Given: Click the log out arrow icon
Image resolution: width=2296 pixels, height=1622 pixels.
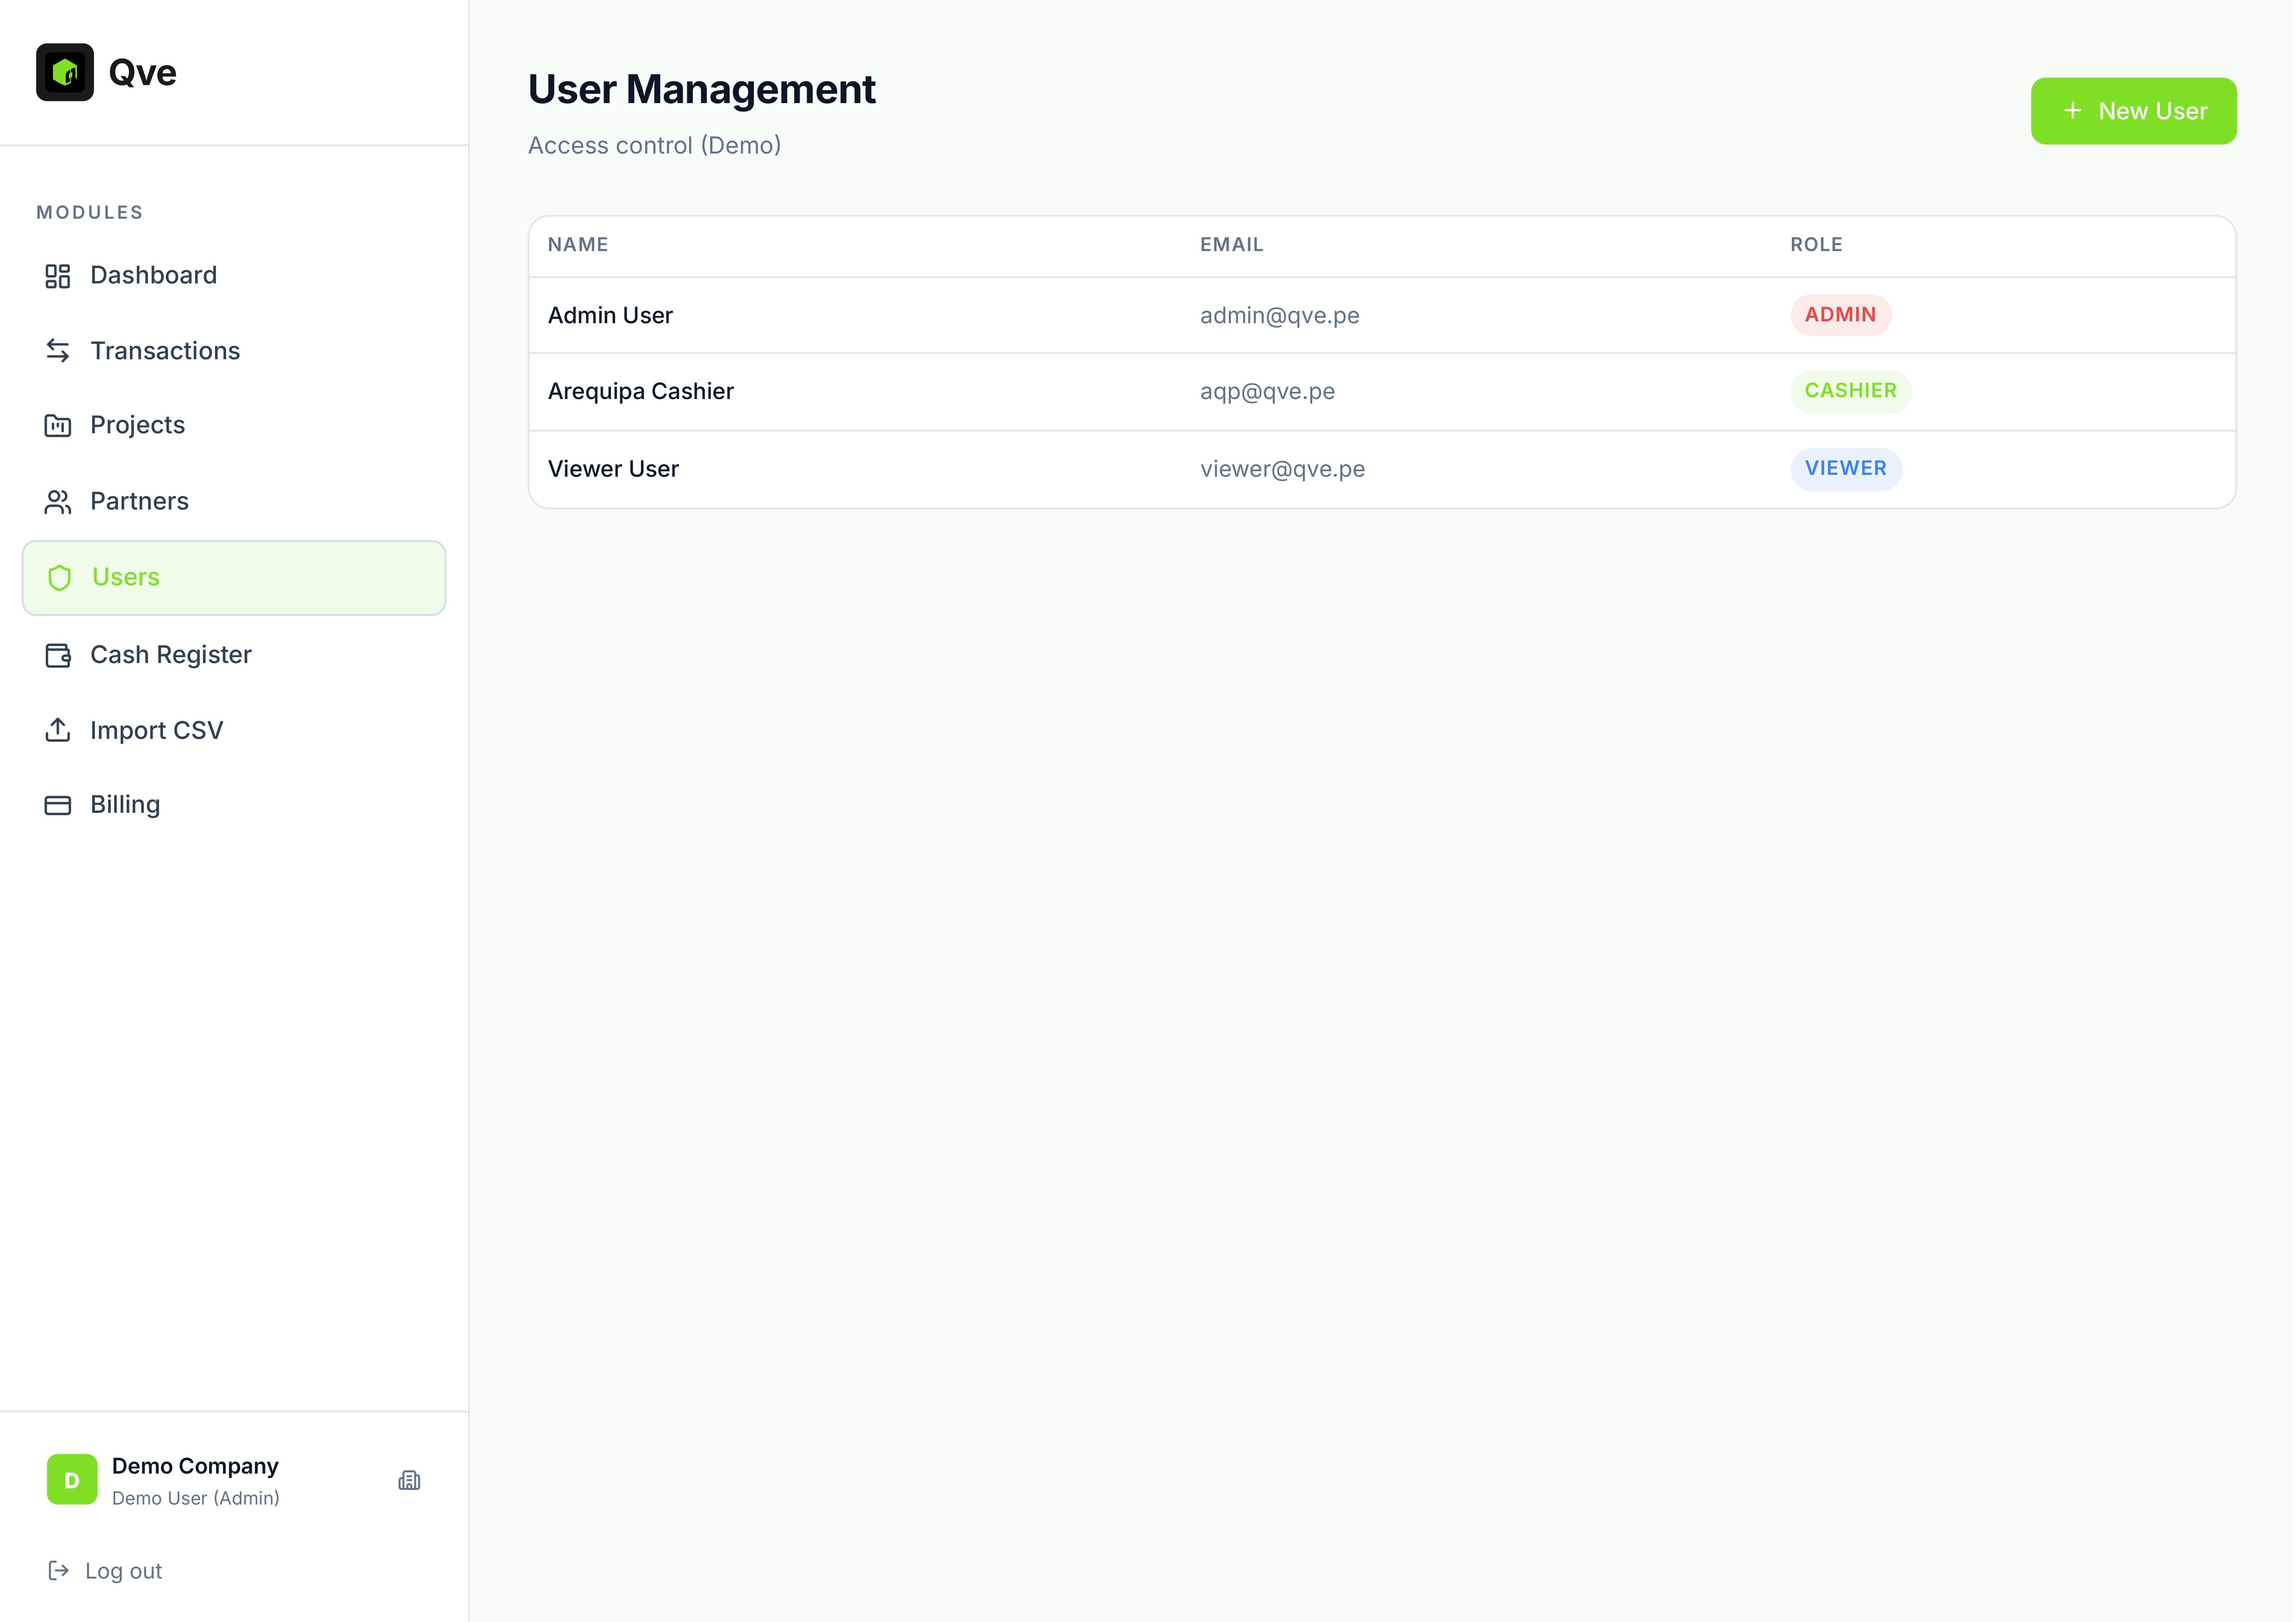Looking at the screenshot, I should (x=59, y=1570).
